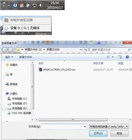The height and width of the screenshot is (140, 132).
Task: Click the Daemon Tools lightning tray icon
Action: point(15,5)
